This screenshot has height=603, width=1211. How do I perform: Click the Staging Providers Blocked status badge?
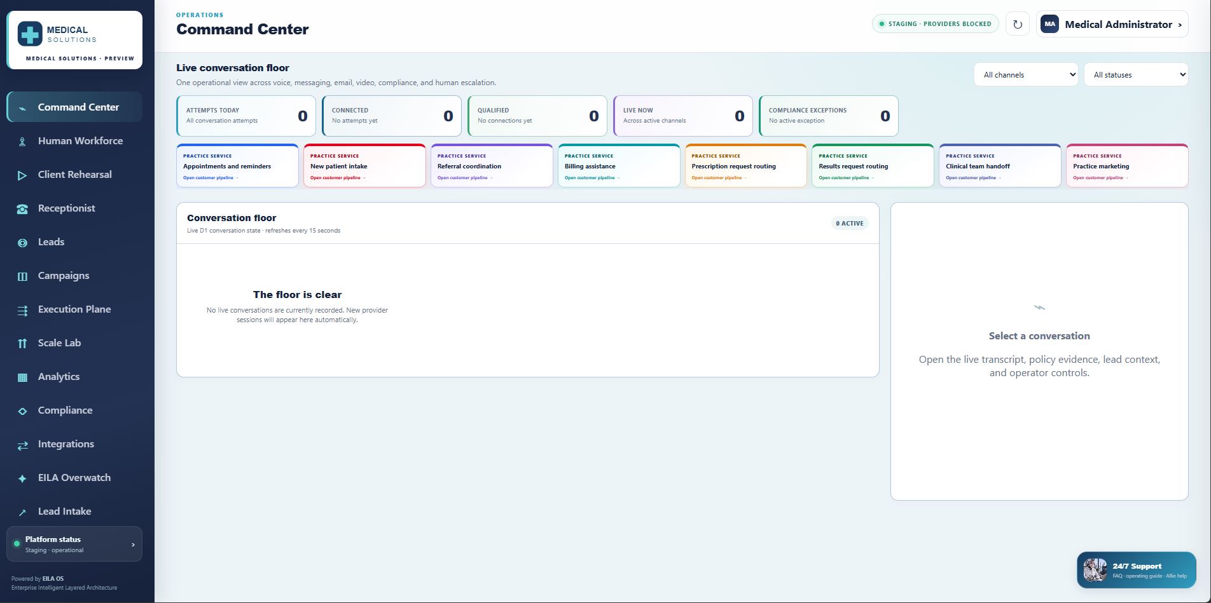935,24
